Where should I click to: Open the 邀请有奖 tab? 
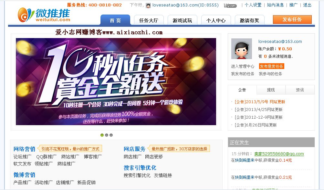point(249,20)
